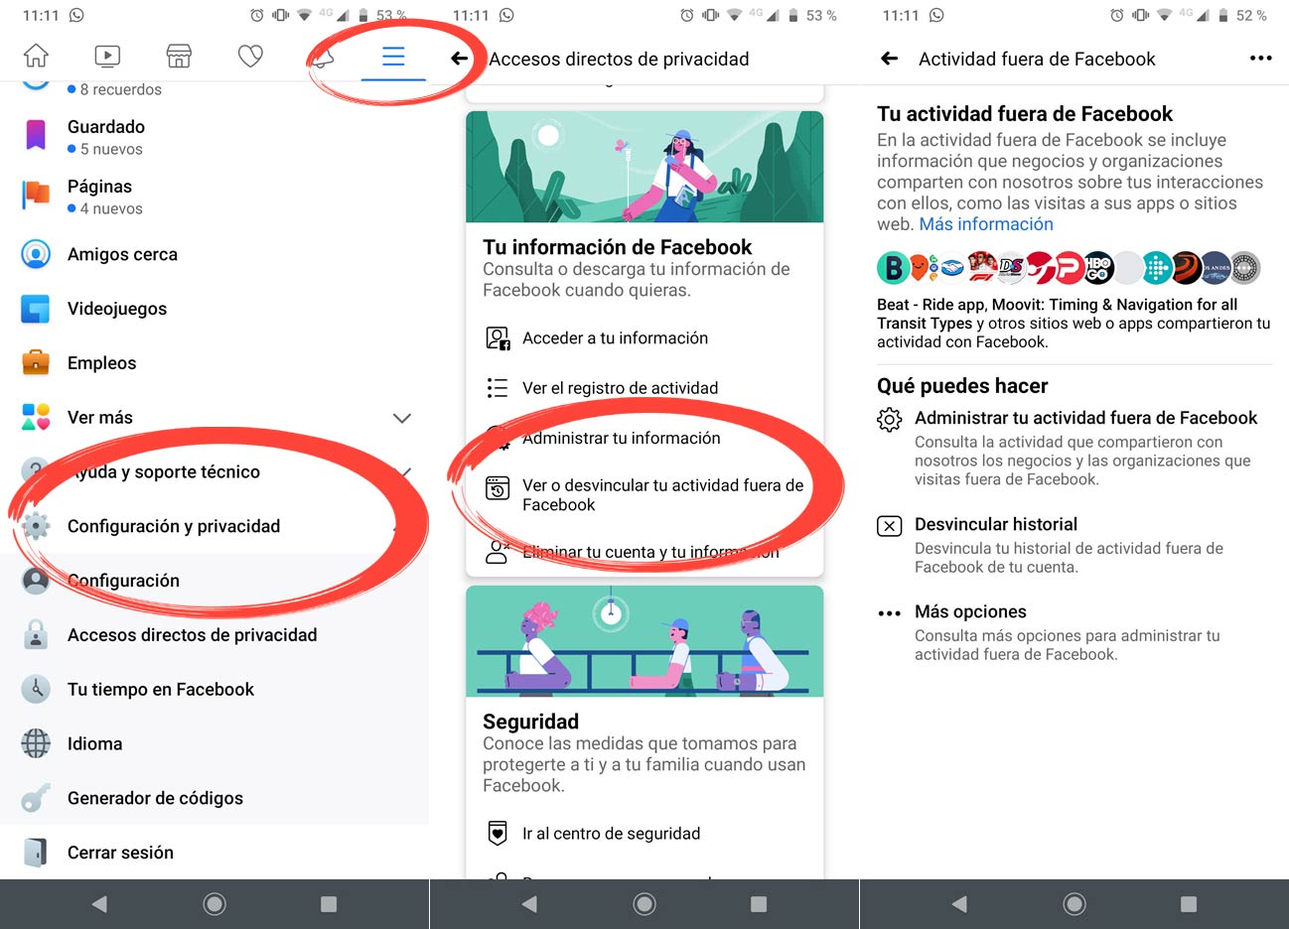Tap the Tu información de Facebook illustration
This screenshot has height=929, width=1289.
tap(644, 167)
